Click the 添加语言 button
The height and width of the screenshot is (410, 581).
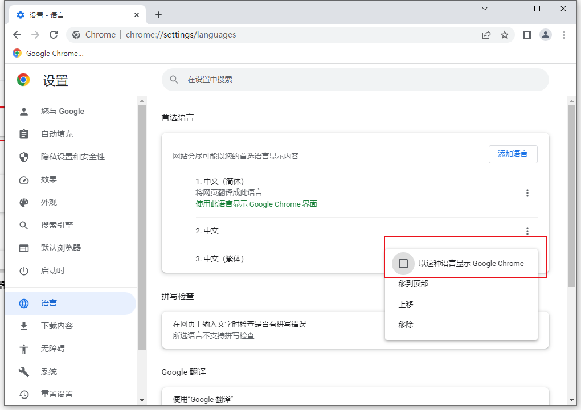click(513, 154)
